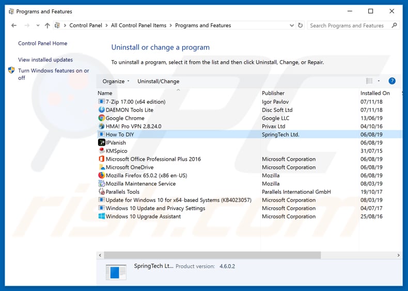Viewport: 408px width, 291px height.
Task: Select the Google Chrome row name
Action: pos(125,118)
